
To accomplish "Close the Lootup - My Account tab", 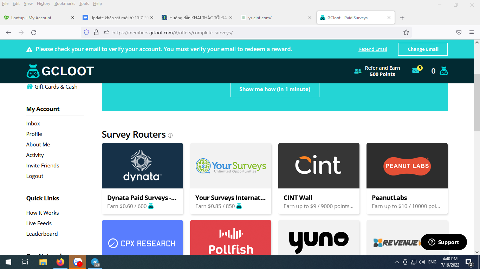I will pyautogui.click(x=73, y=18).
